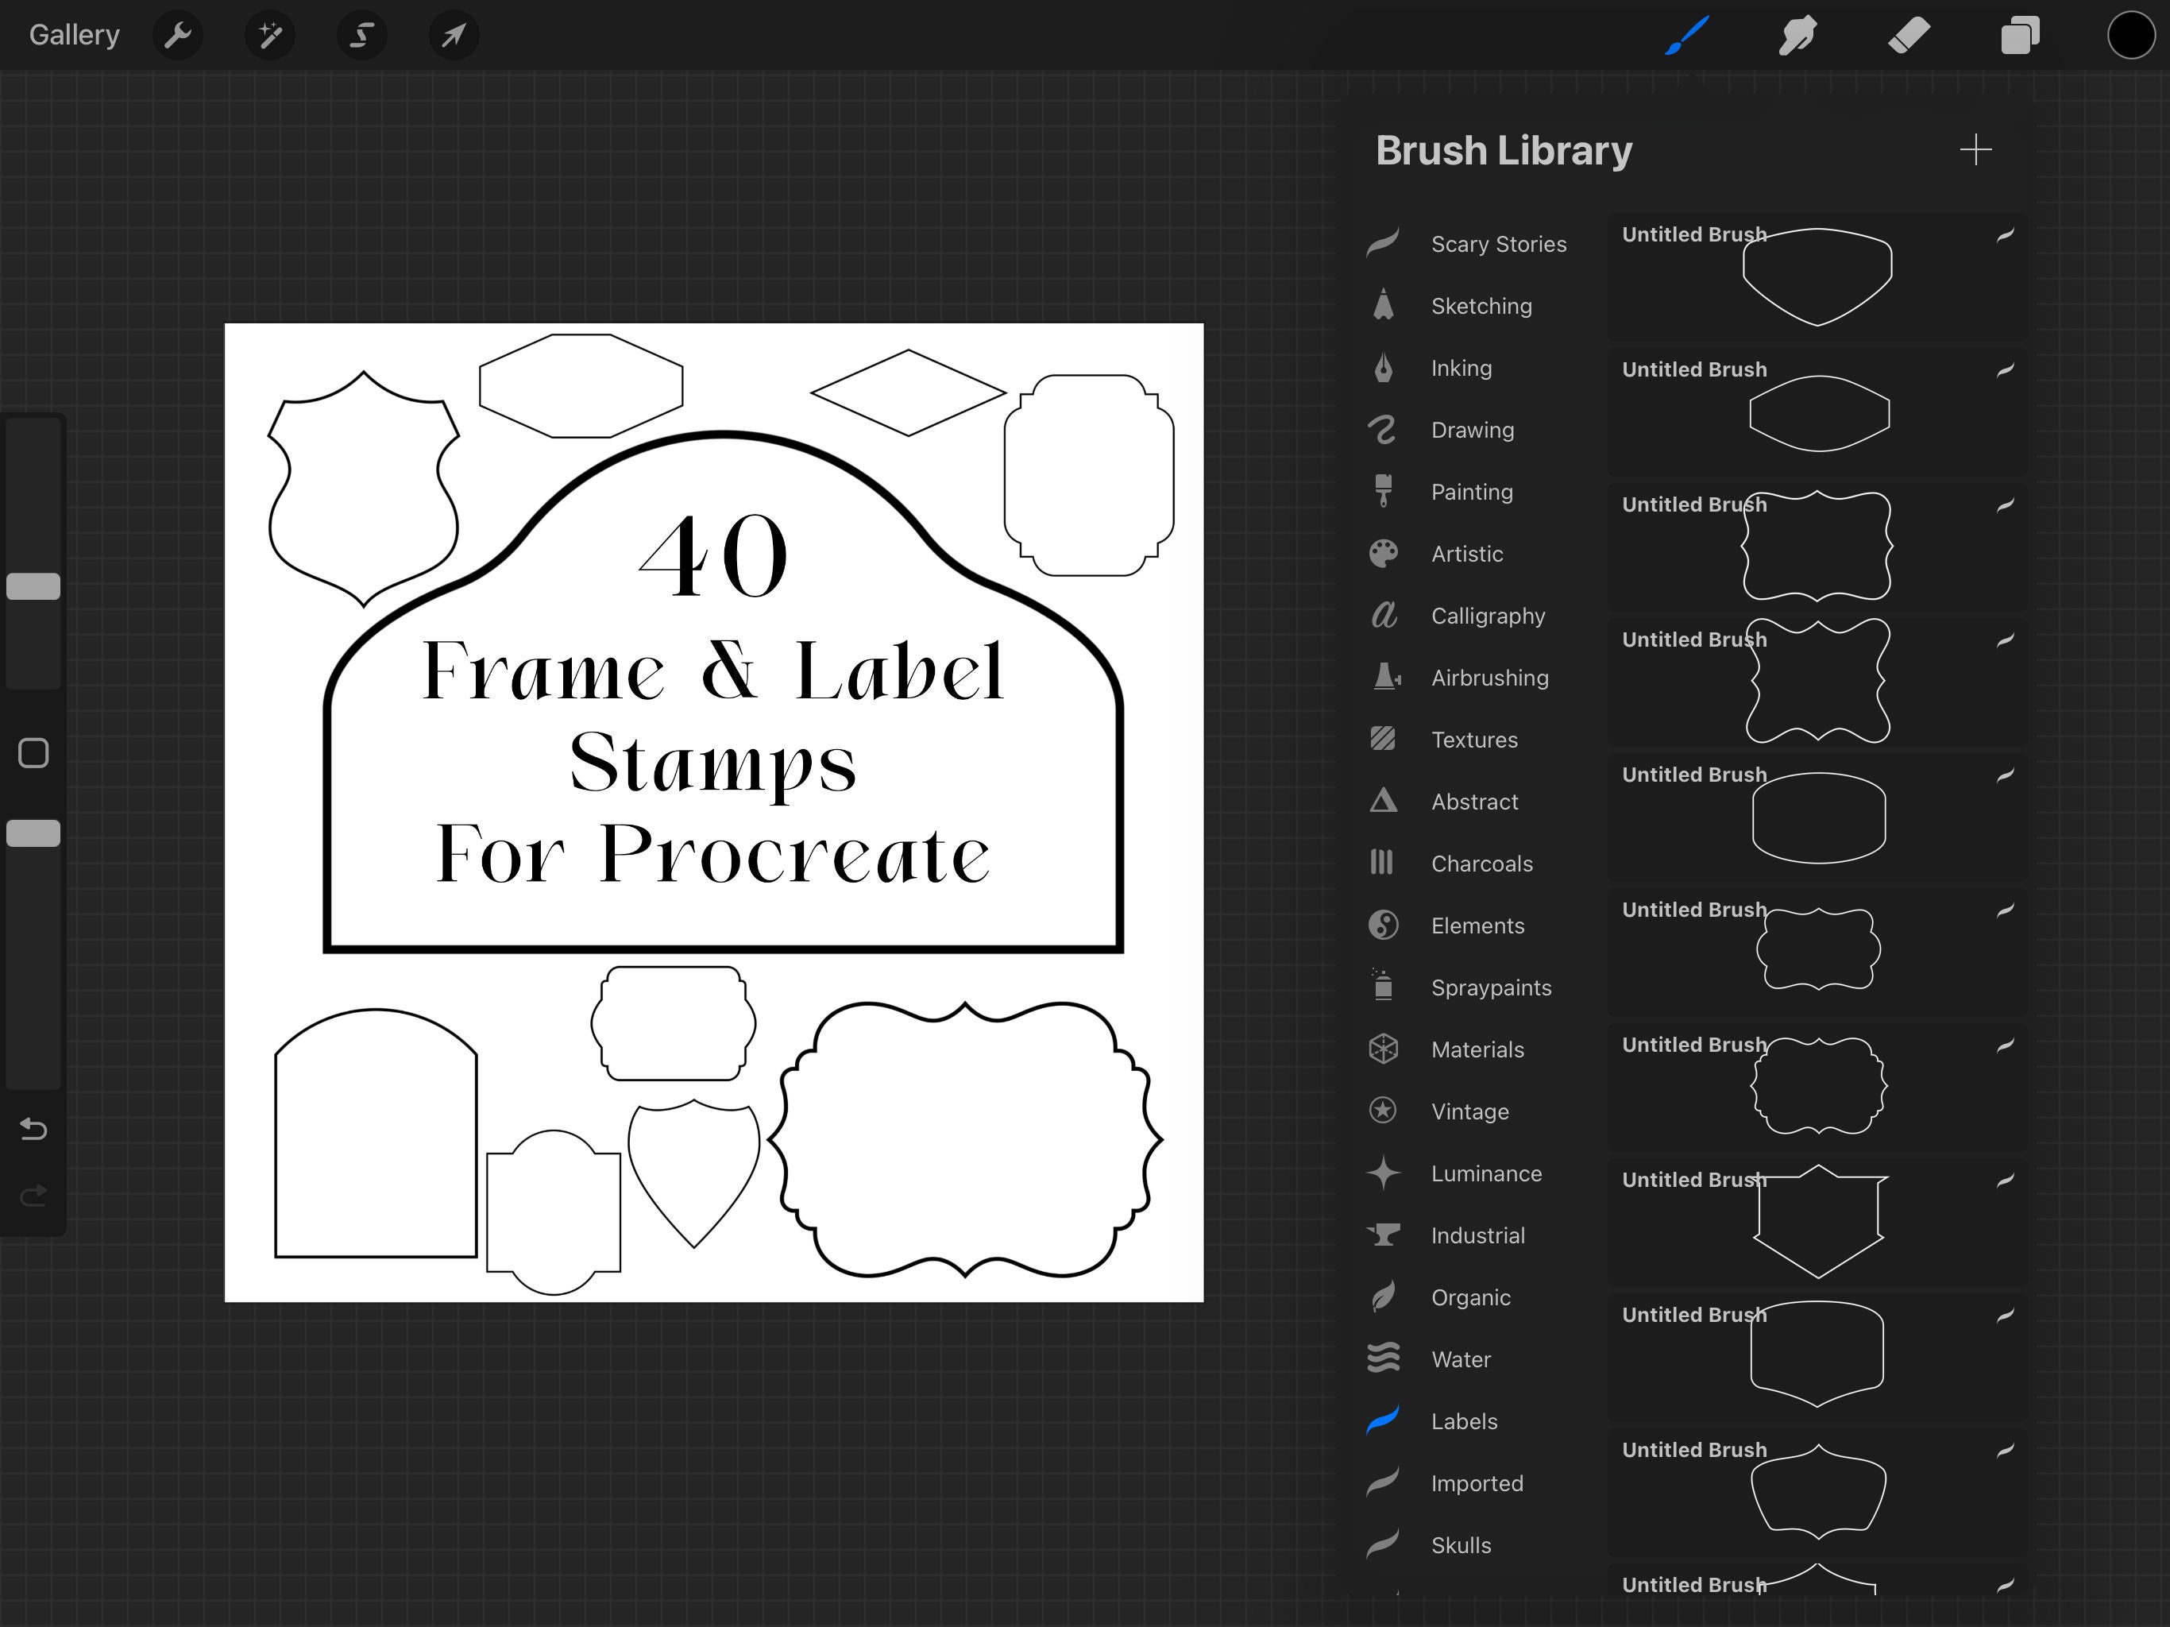
Task: Open the Transform arrow tool
Action: (x=452, y=35)
